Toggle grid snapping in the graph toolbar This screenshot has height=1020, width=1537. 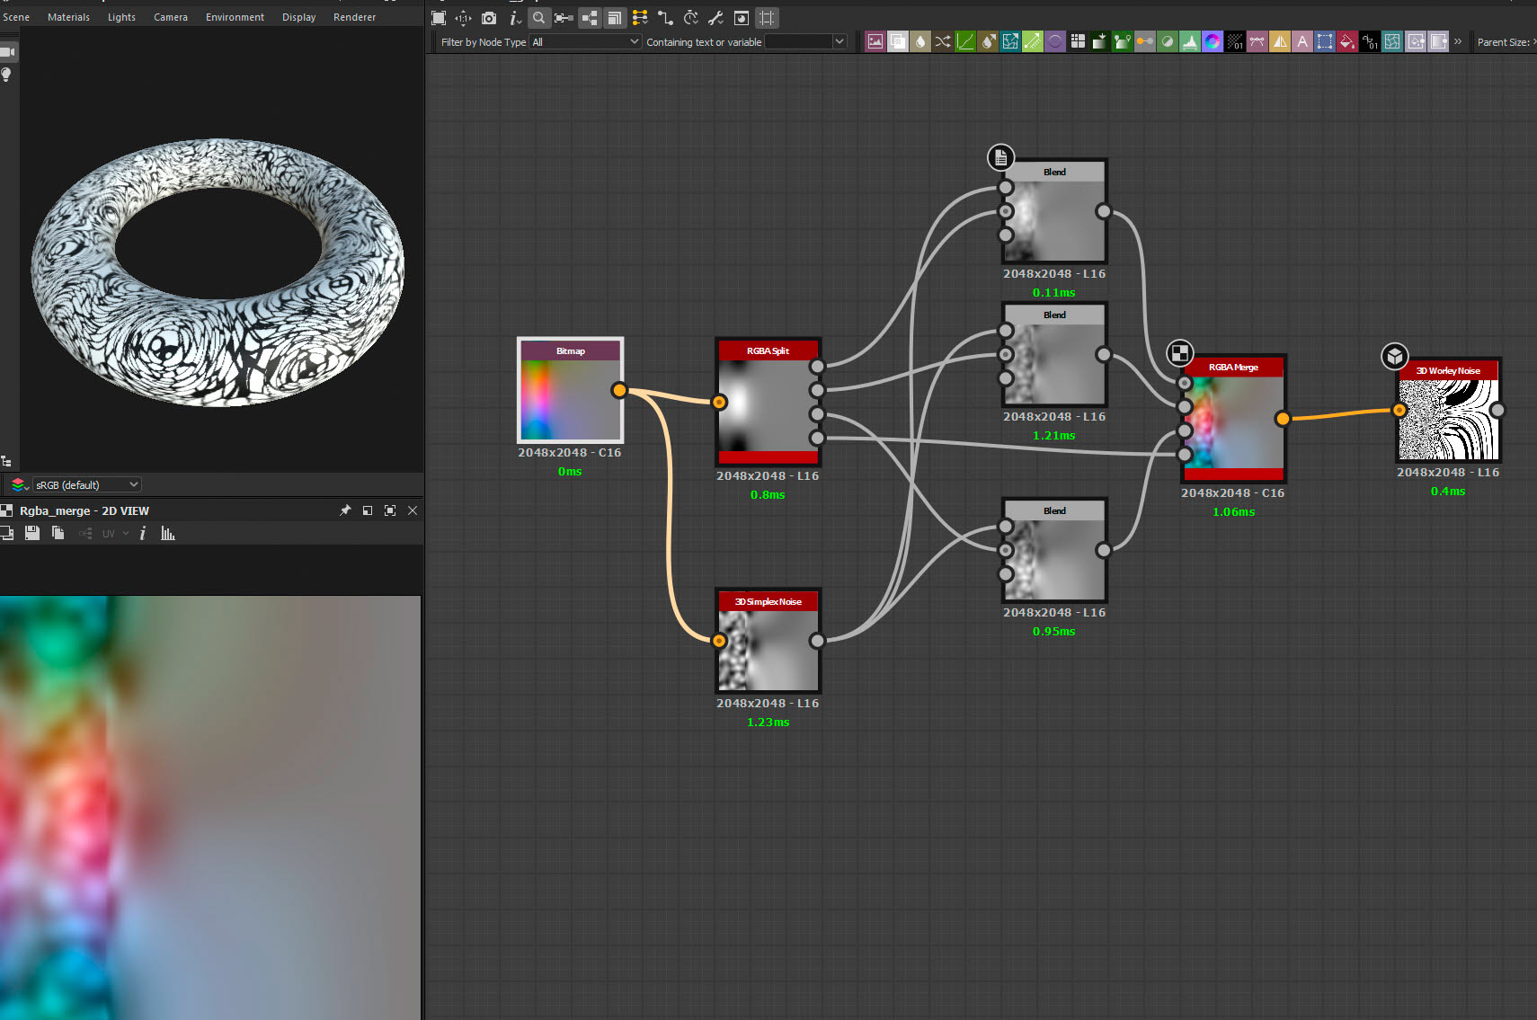coord(767,18)
